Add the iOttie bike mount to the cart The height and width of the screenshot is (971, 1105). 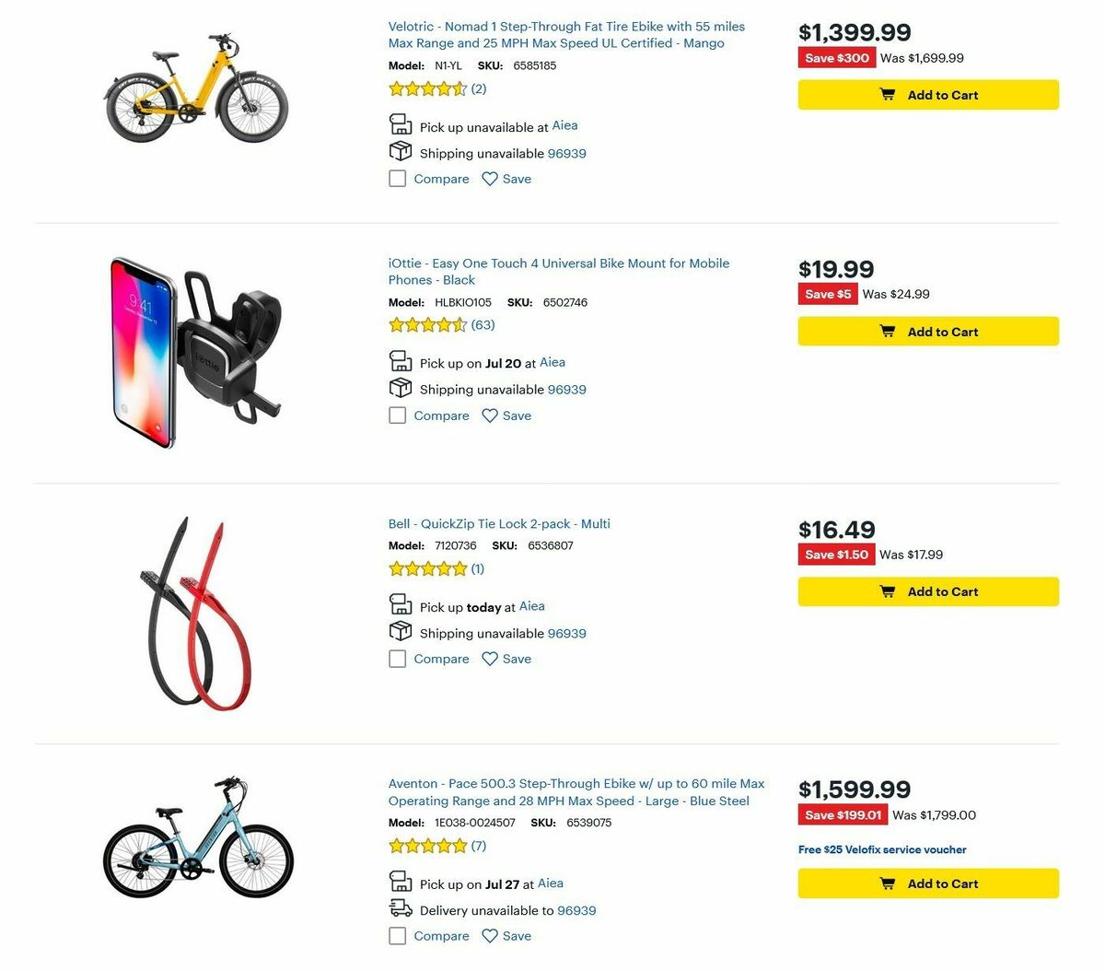click(927, 331)
